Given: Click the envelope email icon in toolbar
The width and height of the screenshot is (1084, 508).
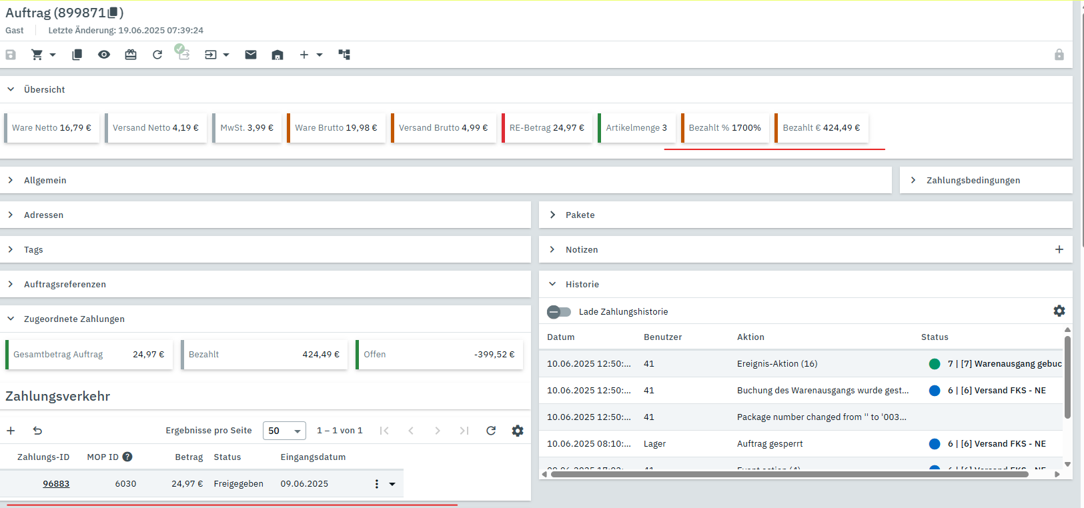Looking at the screenshot, I should pyautogui.click(x=251, y=55).
